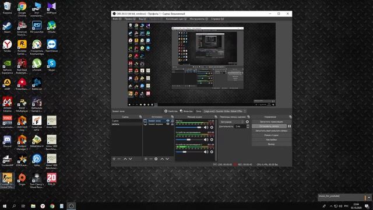Toggle lock for Захват окна source
The image size is (373, 210).
coord(172,121)
